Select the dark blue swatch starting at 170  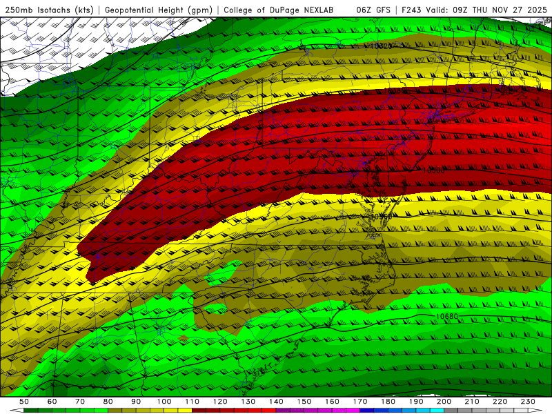[367, 411]
